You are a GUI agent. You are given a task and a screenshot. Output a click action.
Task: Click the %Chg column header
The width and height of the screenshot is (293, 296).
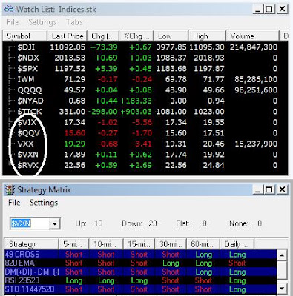point(136,36)
